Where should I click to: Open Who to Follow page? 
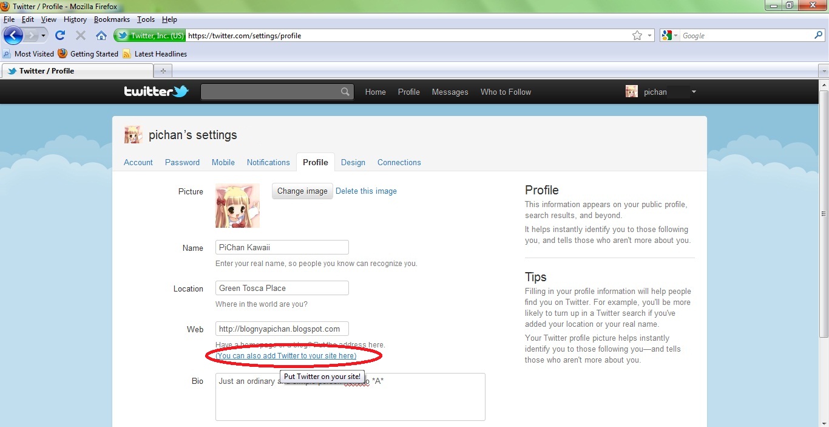click(506, 92)
